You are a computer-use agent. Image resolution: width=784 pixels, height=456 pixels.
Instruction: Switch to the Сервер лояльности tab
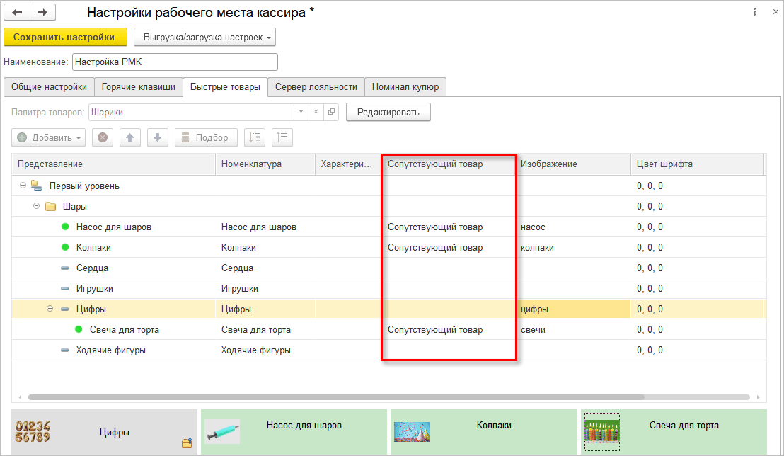(316, 87)
